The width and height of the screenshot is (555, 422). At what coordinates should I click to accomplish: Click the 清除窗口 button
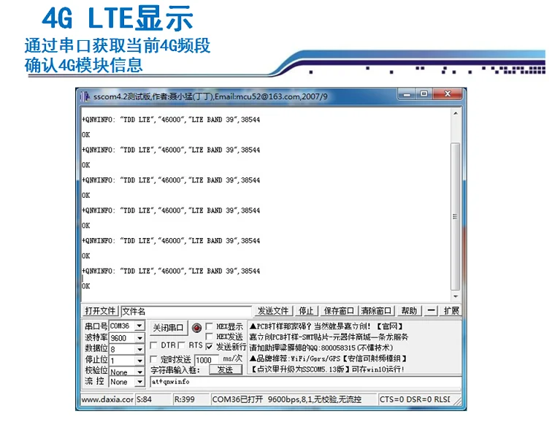376,311
